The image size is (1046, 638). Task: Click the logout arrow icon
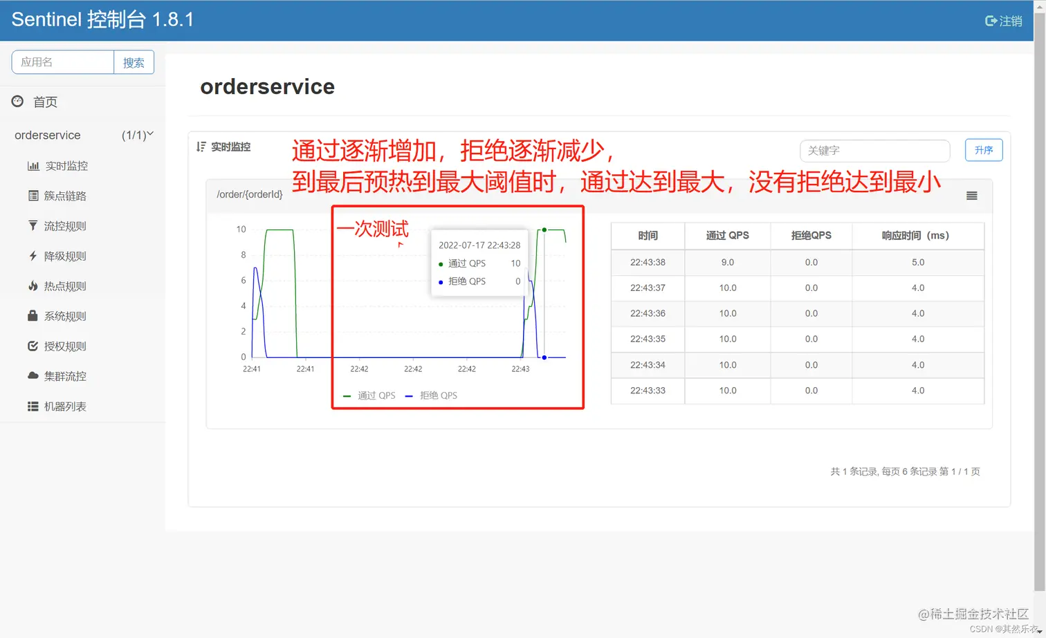pos(991,21)
